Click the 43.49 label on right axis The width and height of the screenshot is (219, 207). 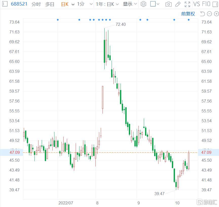click(206, 170)
